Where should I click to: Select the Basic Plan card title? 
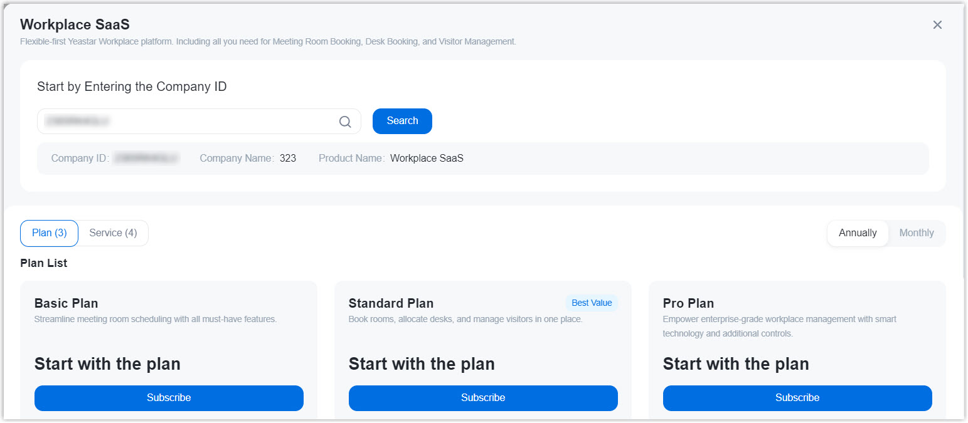click(66, 303)
